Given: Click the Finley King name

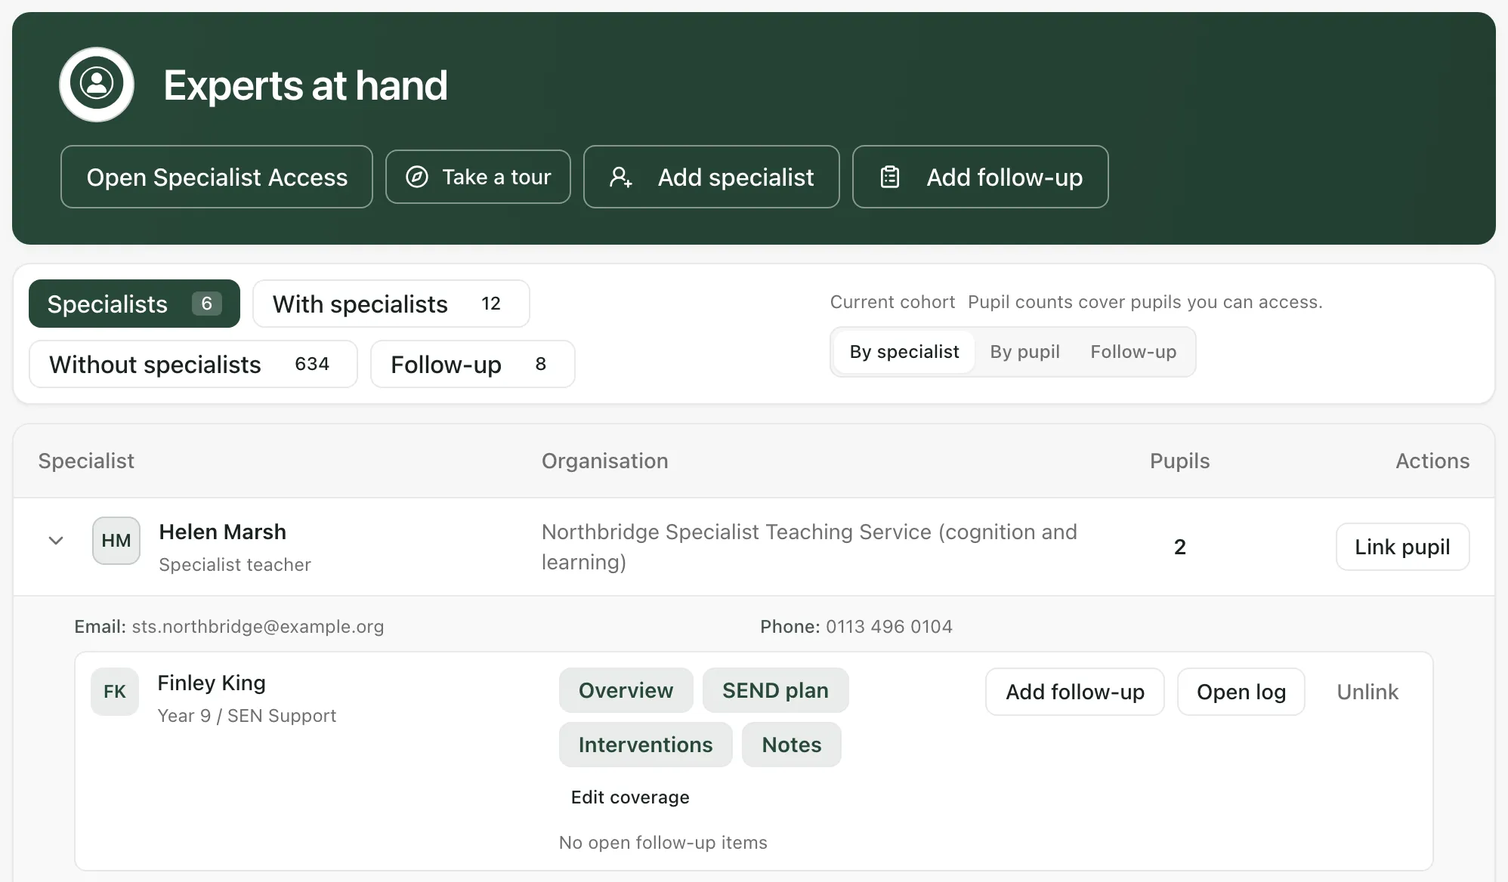Looking at the screenshot, I should (x=212, y=683).
